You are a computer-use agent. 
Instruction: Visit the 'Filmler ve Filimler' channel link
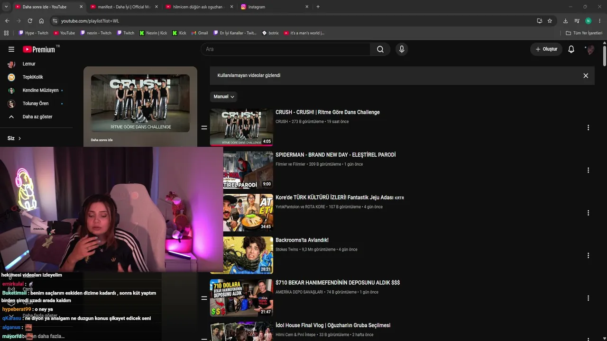290,164
